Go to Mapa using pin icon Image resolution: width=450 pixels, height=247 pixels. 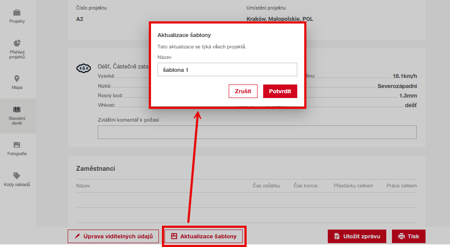click(x=17, y=79)
